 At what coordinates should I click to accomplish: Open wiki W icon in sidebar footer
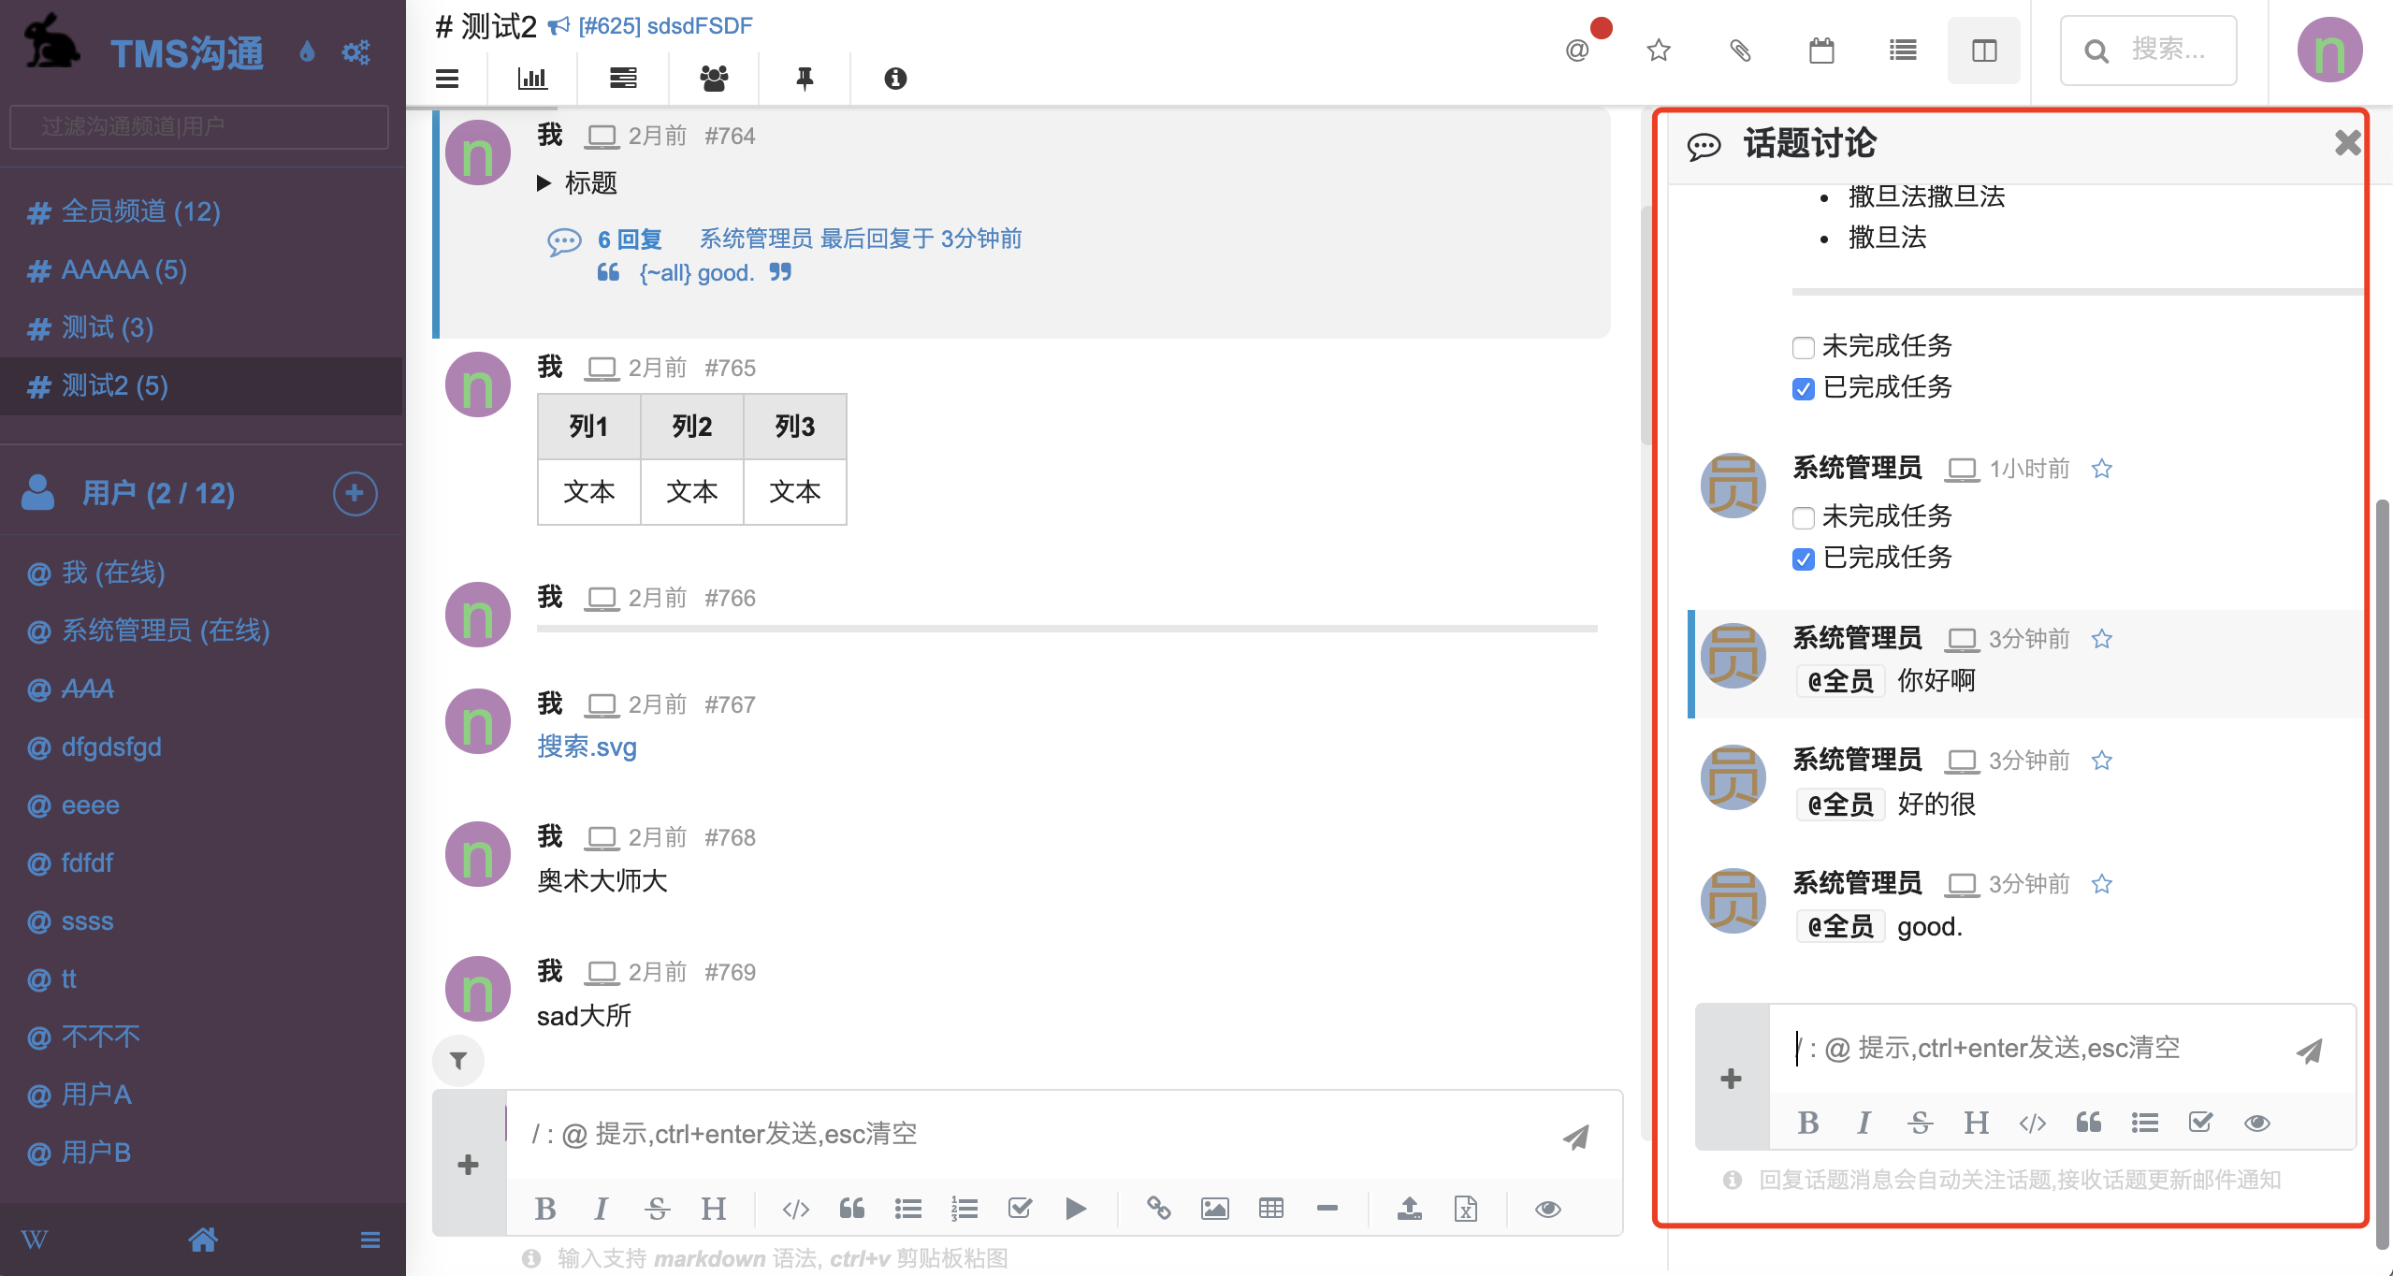pyautogui.click(x=35, y=1240)
